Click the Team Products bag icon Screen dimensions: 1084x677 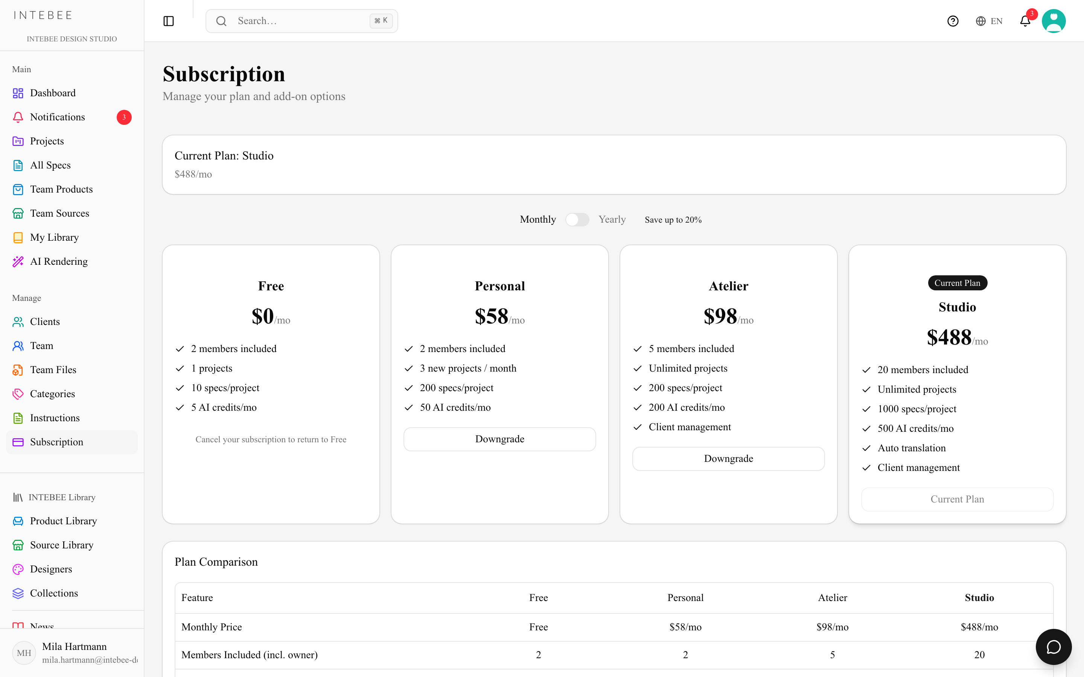coord(18,190)
